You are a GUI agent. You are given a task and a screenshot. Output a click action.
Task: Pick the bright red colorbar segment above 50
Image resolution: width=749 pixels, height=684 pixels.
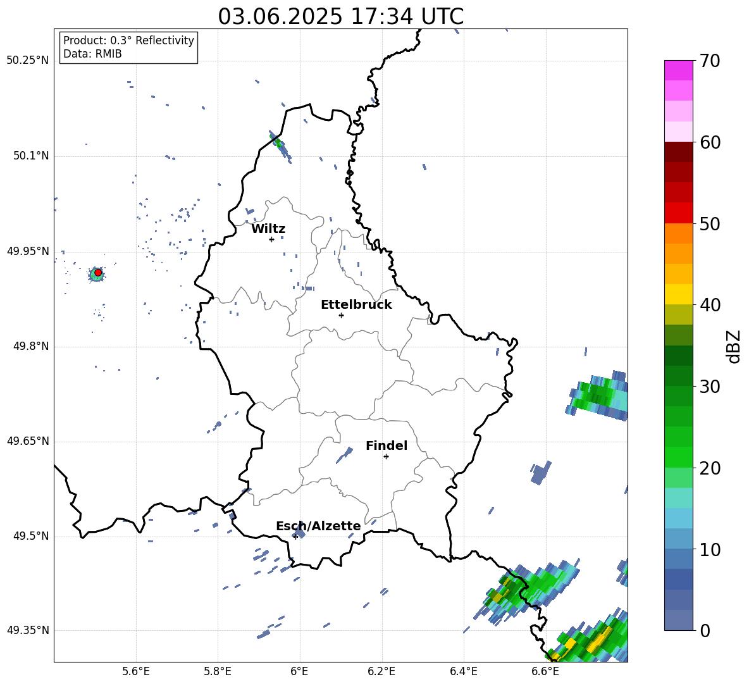tap(678, 213)
